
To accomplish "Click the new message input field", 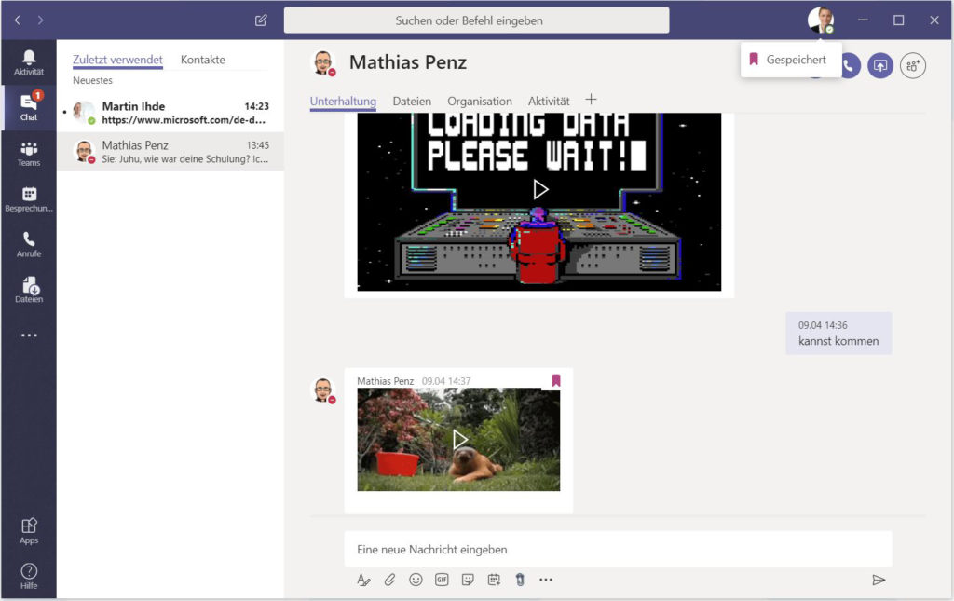I will coord(619,550).
